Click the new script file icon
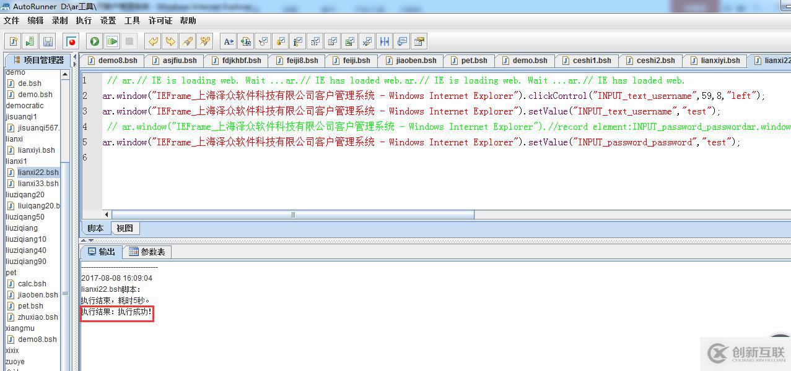791x371 pixels. click(x=13, y=41)
